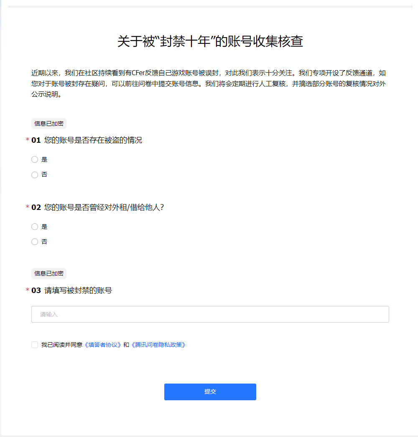Select 否 for question 01 about stolen account
Image resolution: width=418 pixels, height=437 pixels.
point(35,175)
